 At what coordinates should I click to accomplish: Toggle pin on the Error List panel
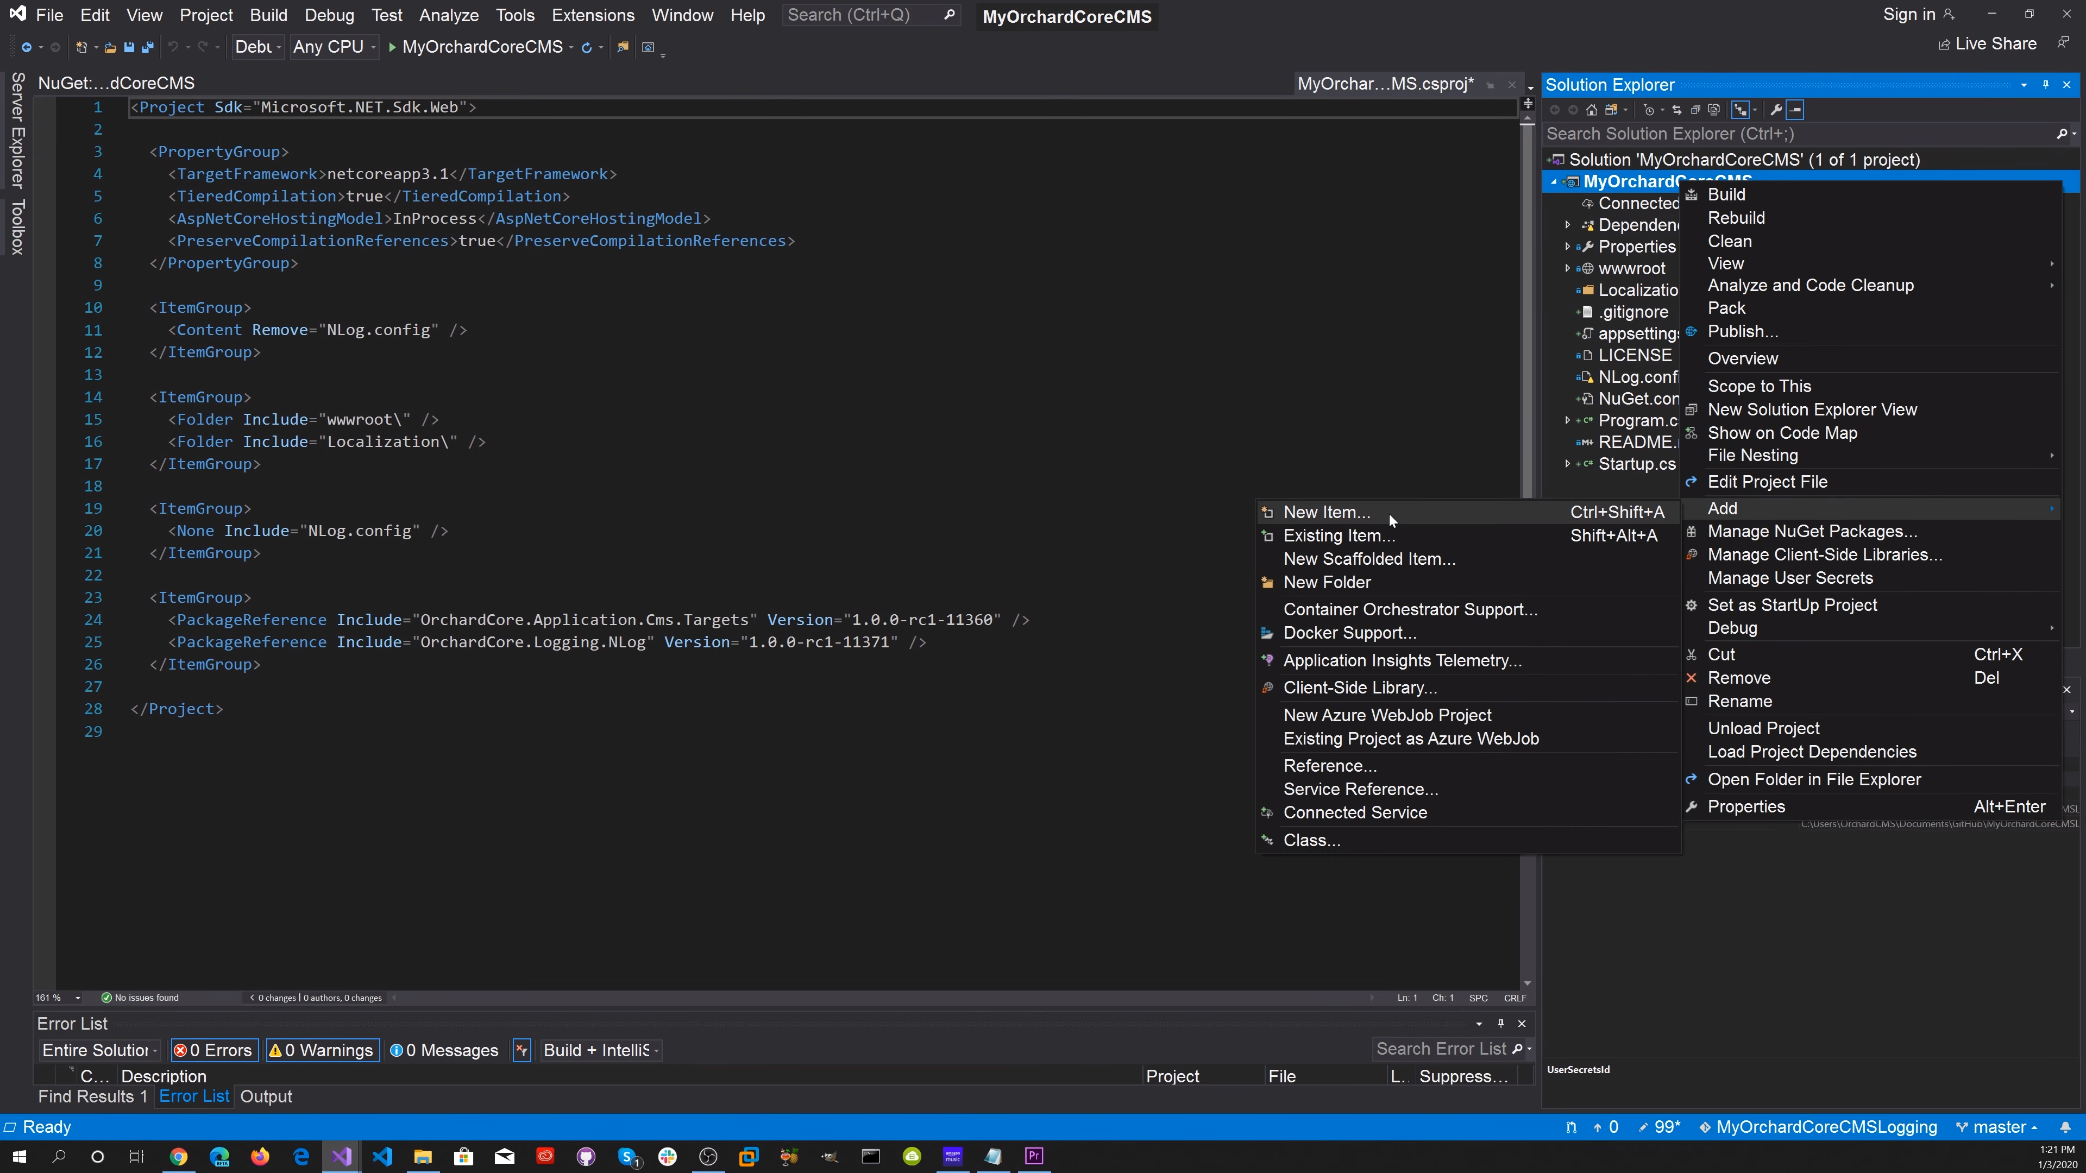(1500, 1024)
